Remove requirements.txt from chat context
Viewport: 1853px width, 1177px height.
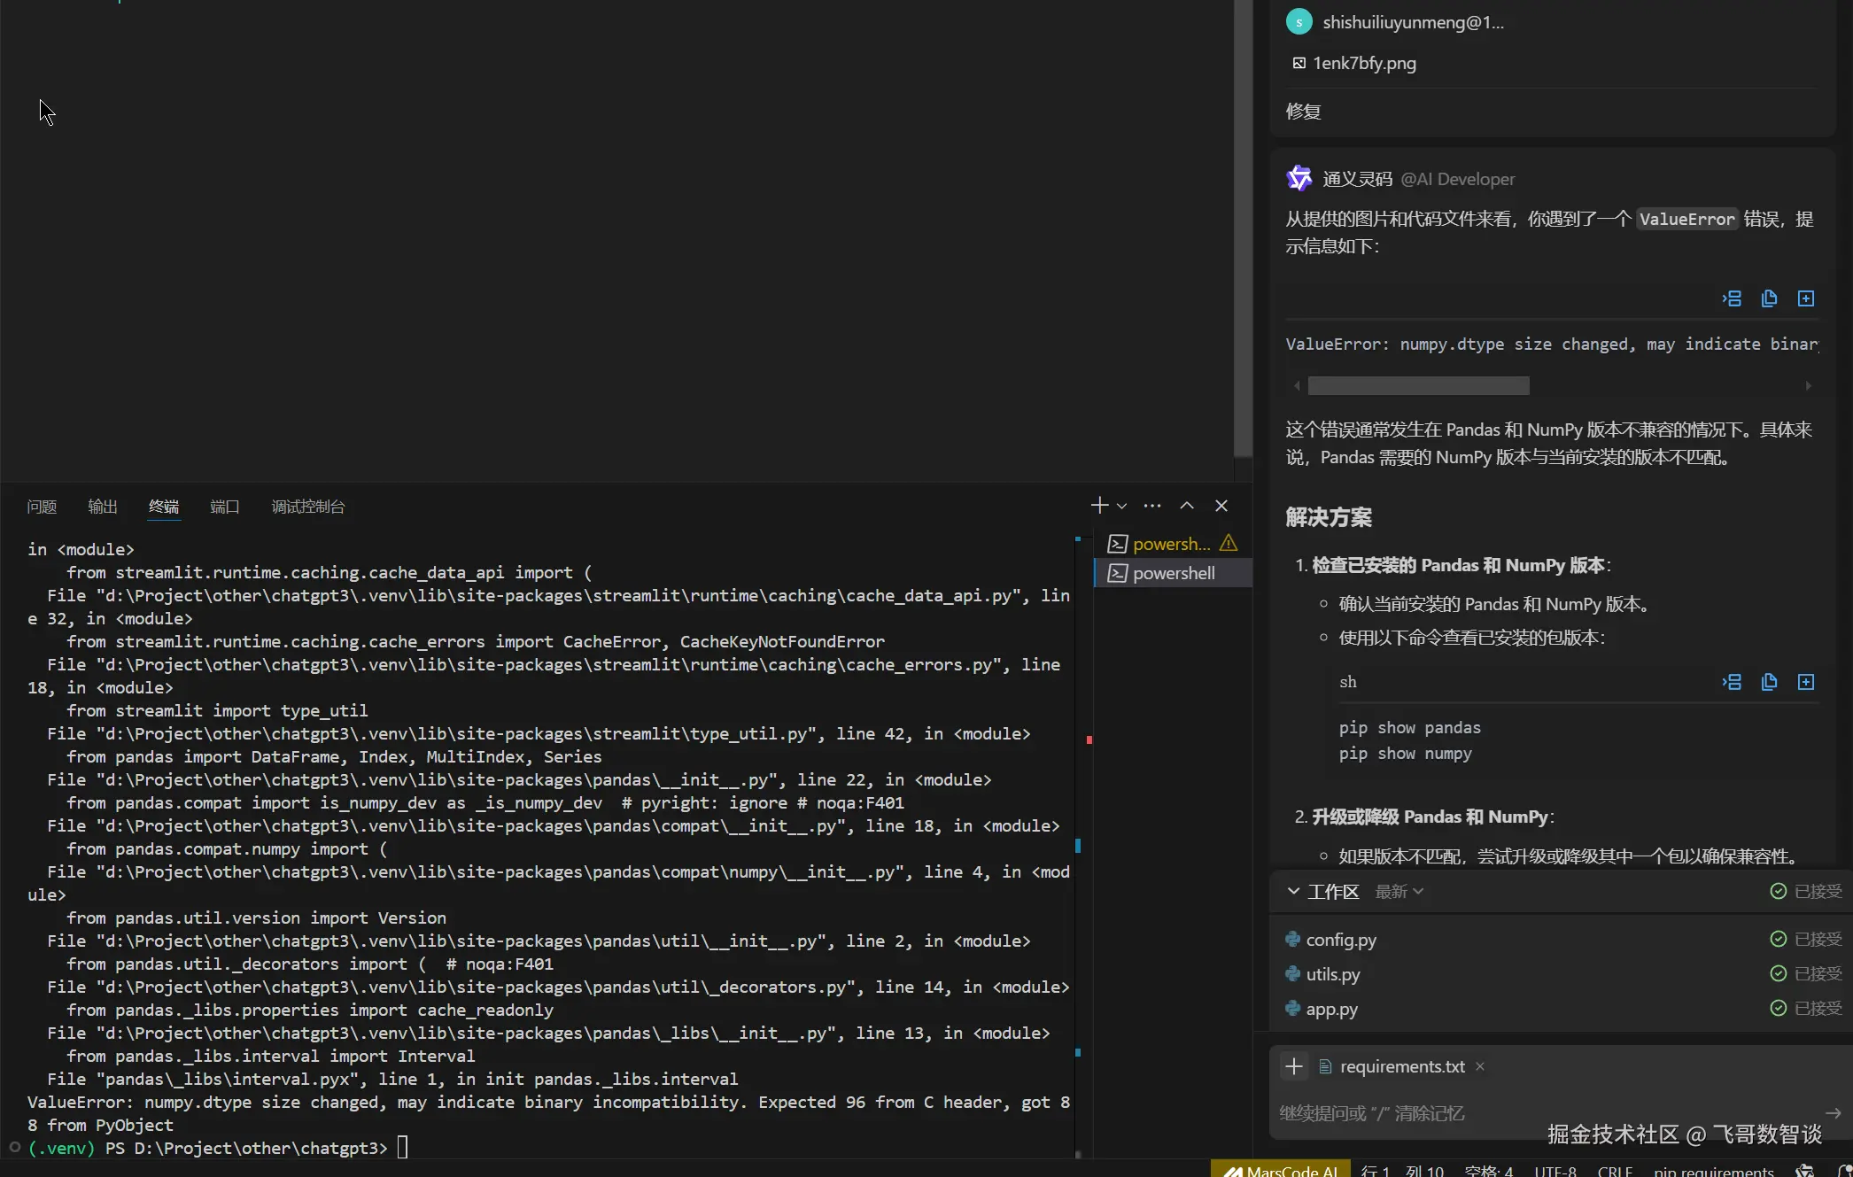(x=1479, y=1066)
